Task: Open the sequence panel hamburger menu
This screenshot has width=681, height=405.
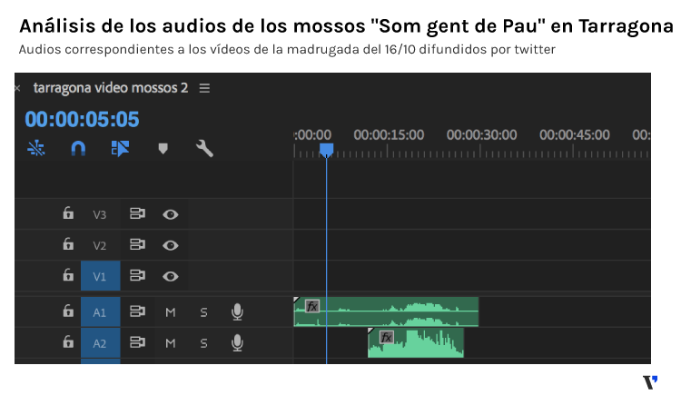Action: tap(204, 88)
